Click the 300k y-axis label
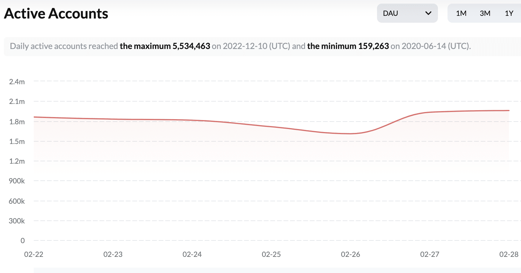This screenshot has height=273, width=521. 17,221
